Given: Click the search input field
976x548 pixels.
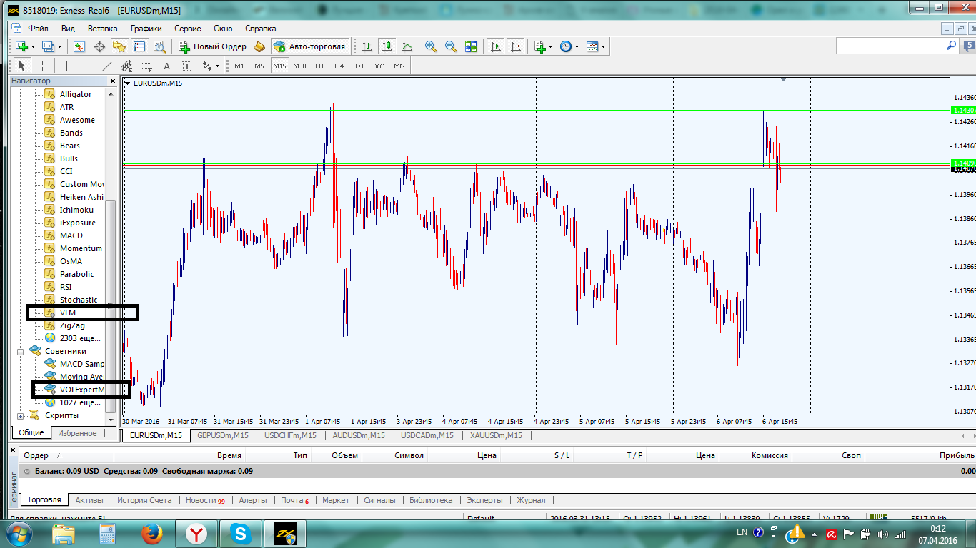Looking at the screenshot, I should pyautogui.click(x=890, y=45).
